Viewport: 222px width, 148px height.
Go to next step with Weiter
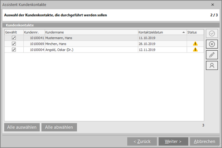[173, 141]
